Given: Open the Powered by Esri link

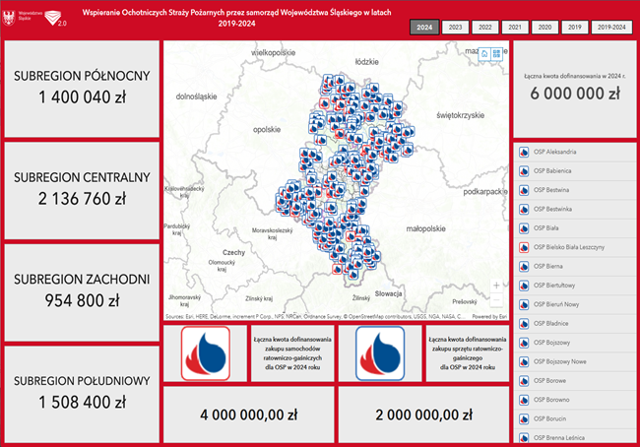Looking at the screenshot, I should pyautogui.click(x=487, y=317).
